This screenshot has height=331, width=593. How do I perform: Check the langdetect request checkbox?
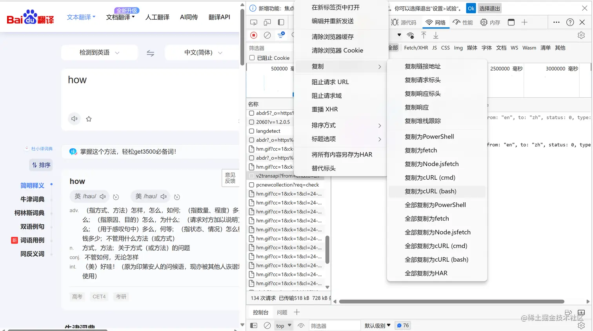click(252, 131)
